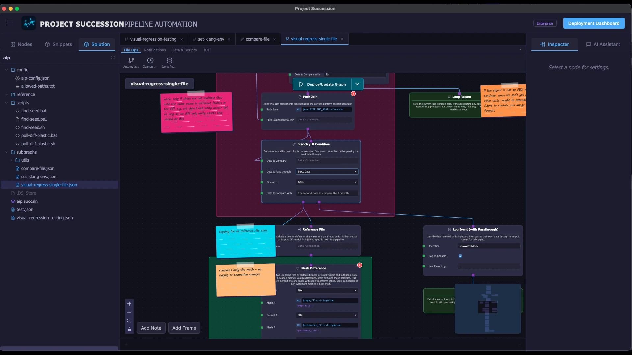Click the red badge on Path Join node
Image resolution: width=632 pixels, height=355 pixels.
[353, 94]
